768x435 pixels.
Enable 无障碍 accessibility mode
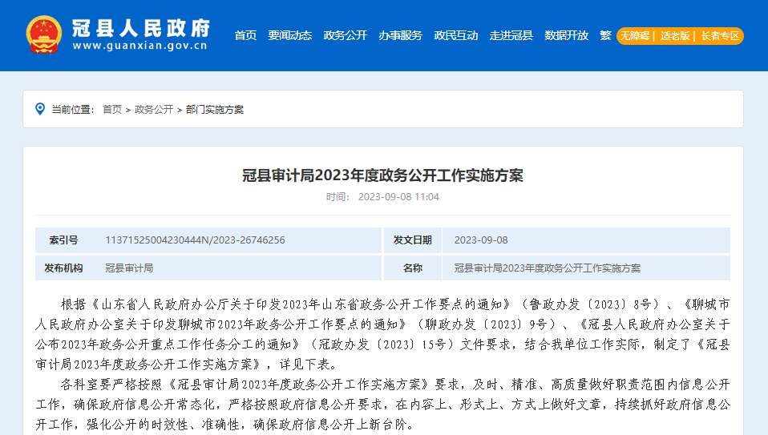[x=635, y=36]
